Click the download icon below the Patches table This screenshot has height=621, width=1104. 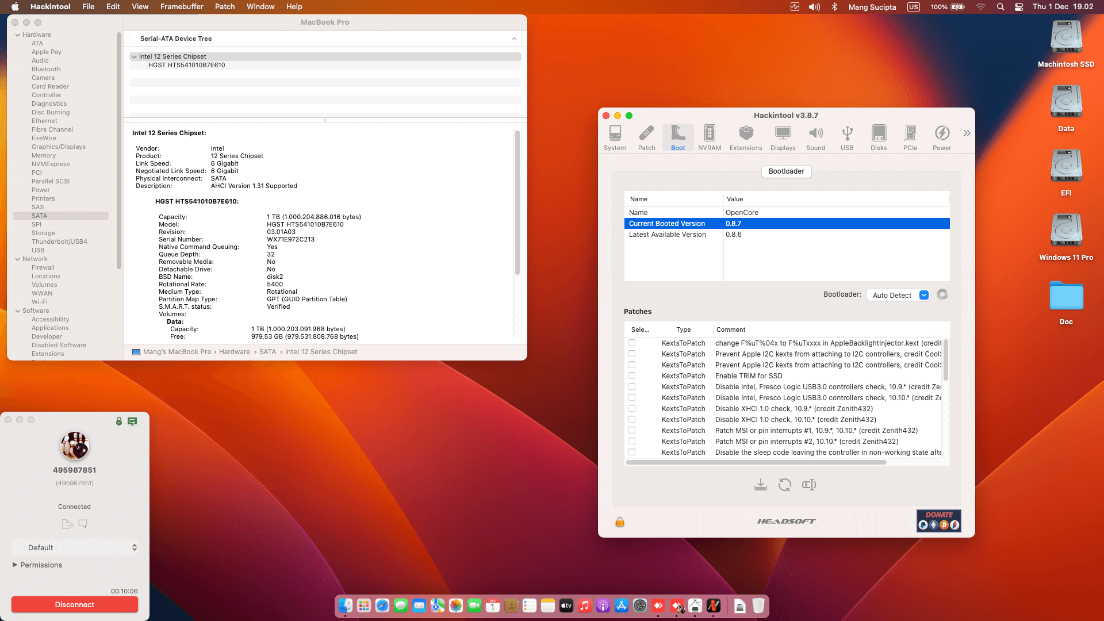(x=761, y=485)
